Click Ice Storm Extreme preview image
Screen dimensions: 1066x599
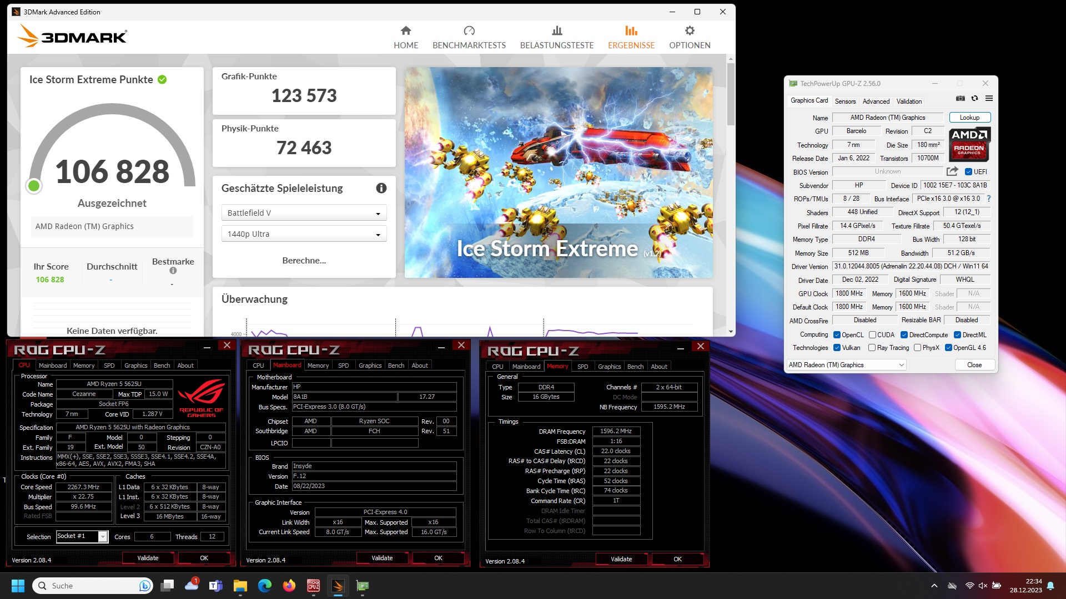pyautogui.click(x=559, y=172)
